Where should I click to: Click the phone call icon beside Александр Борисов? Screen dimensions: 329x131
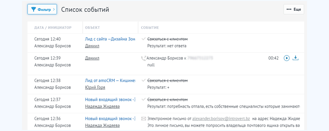coord(143,58)
